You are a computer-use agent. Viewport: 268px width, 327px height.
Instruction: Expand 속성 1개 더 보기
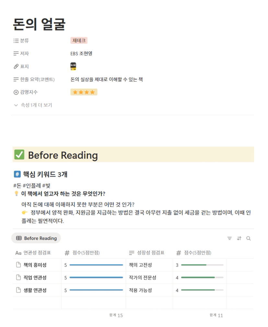(x=33, y=105)
